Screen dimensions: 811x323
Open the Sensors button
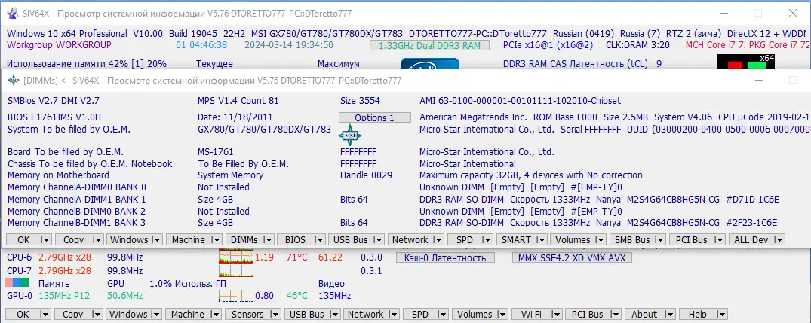247,314
